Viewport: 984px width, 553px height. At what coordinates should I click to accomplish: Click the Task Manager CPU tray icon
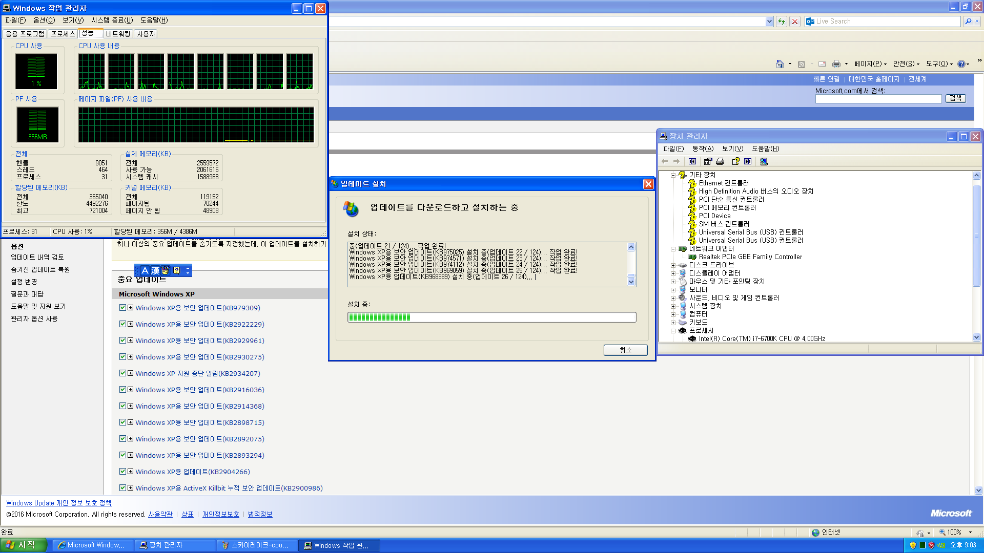[922, 545]
